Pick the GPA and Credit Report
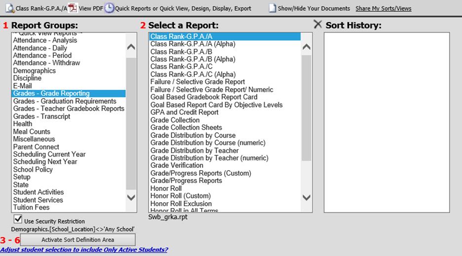 184,112
